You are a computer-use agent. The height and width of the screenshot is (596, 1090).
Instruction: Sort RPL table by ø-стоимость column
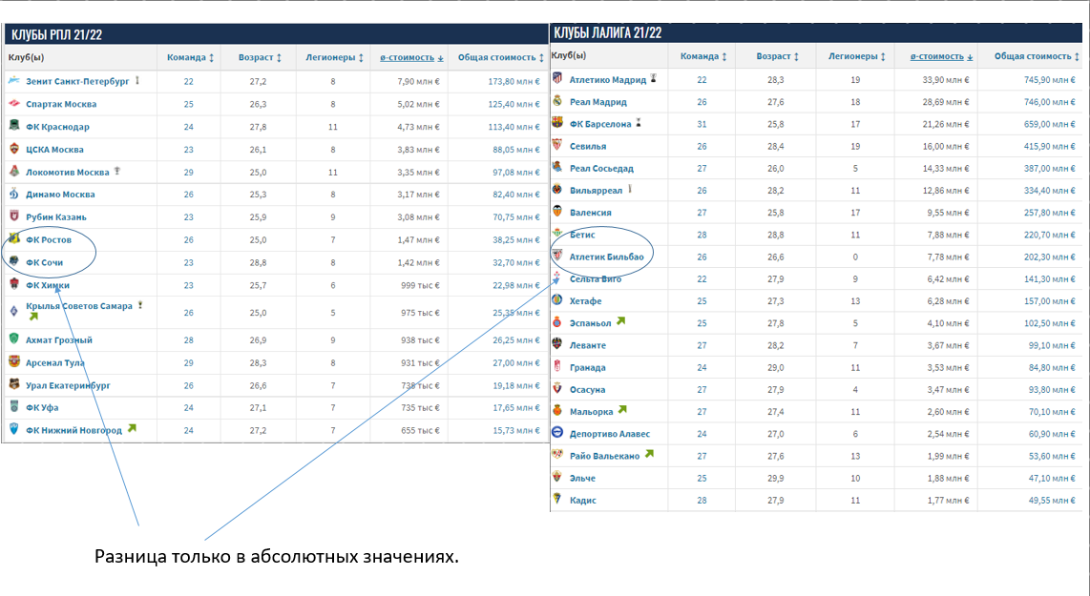click(411, 57)
